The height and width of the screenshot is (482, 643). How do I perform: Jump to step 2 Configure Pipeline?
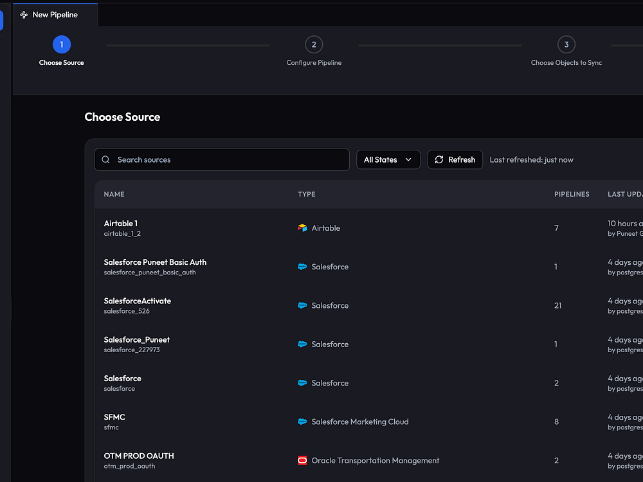click(314, 45)
